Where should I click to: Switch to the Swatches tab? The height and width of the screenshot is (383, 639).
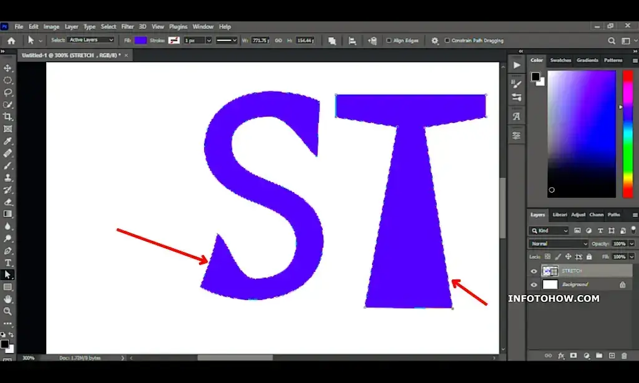click(560, 61)
